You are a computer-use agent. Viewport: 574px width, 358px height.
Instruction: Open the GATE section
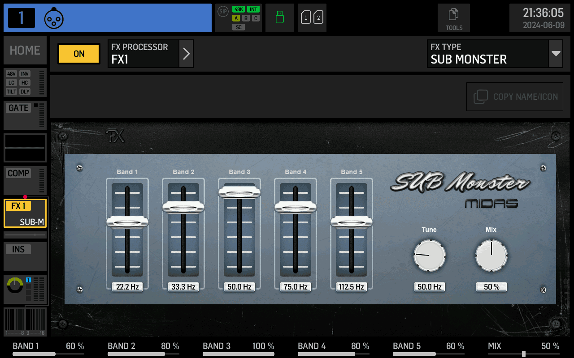25,115
